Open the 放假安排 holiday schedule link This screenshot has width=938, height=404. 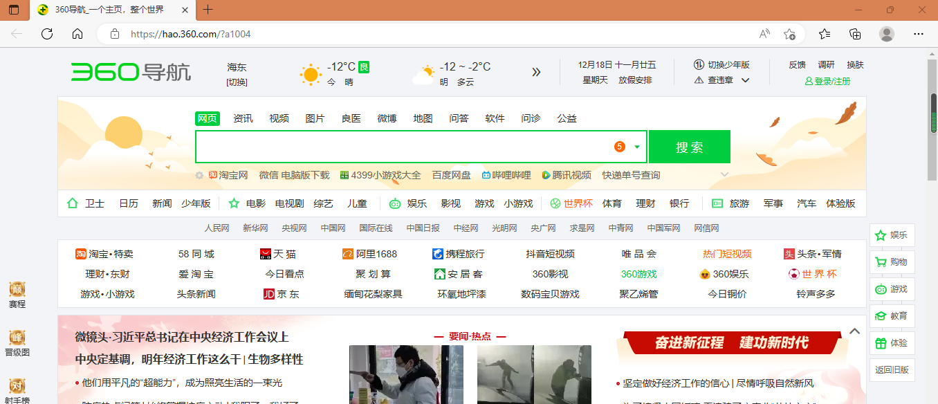[x=635, y=80]
